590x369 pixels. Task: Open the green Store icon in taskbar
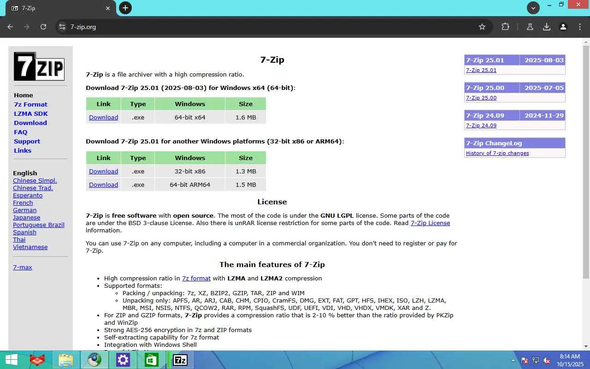(x=152, y=360)
